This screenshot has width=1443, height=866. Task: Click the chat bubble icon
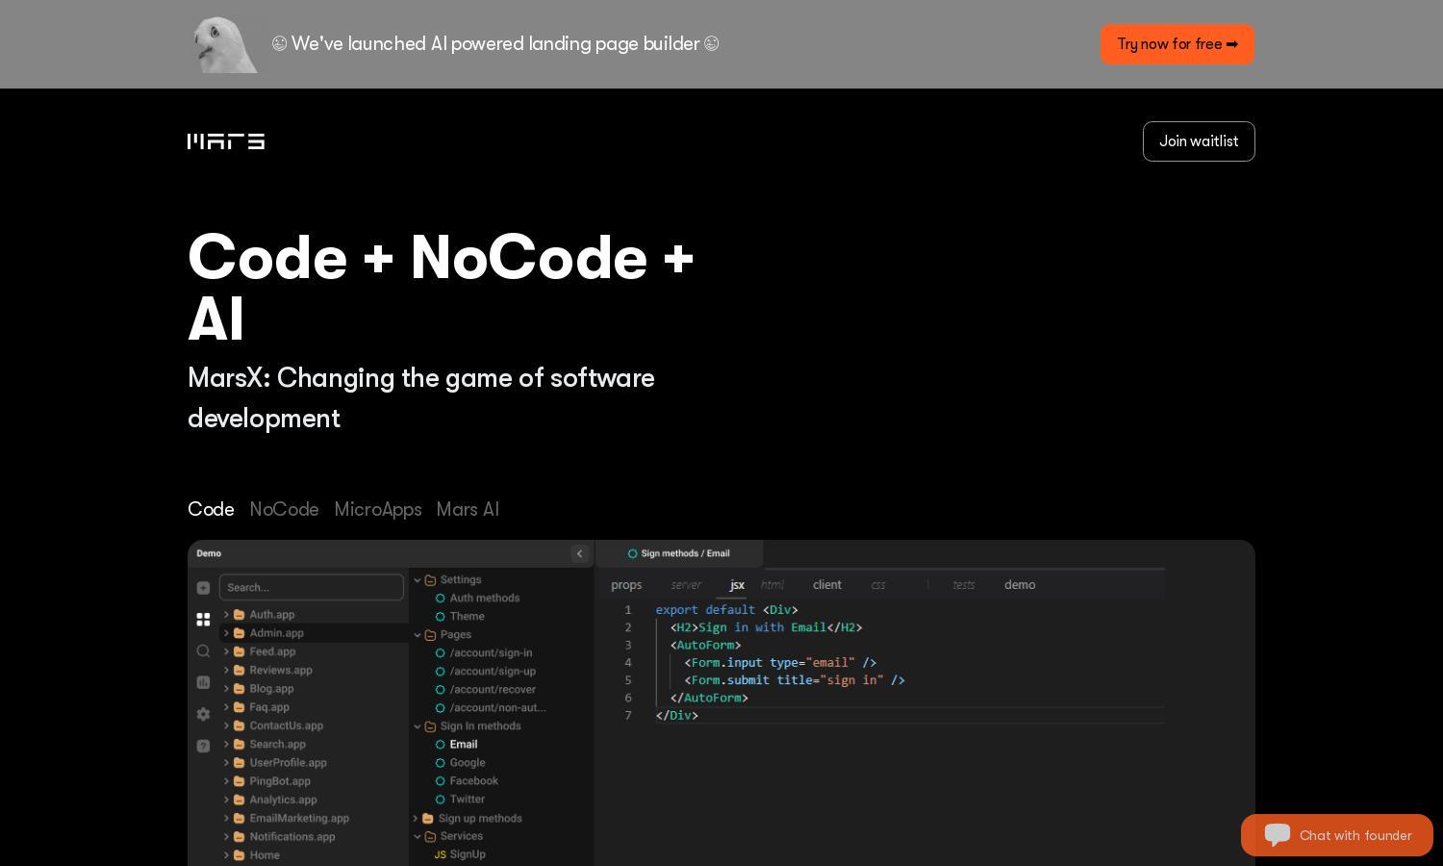tap(1278, 835)
